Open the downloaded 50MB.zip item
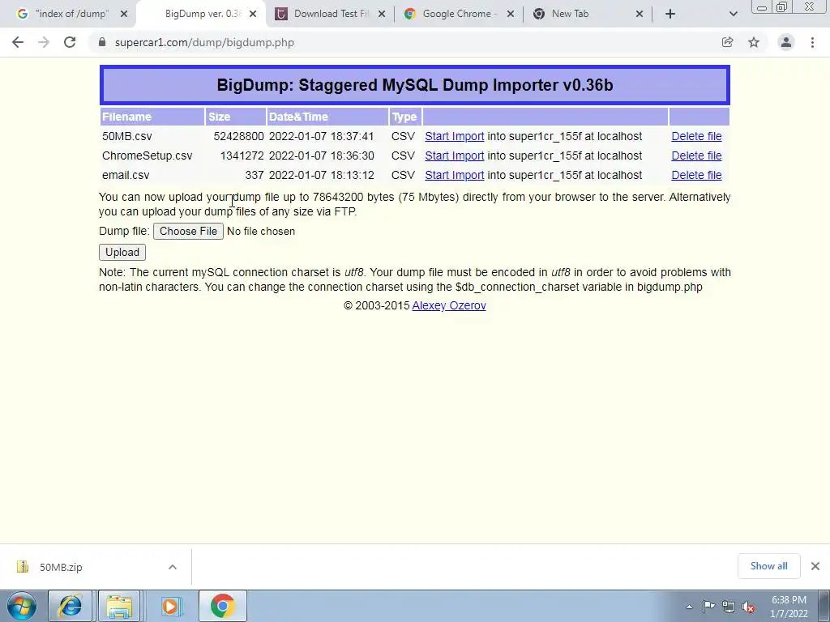 61,567
